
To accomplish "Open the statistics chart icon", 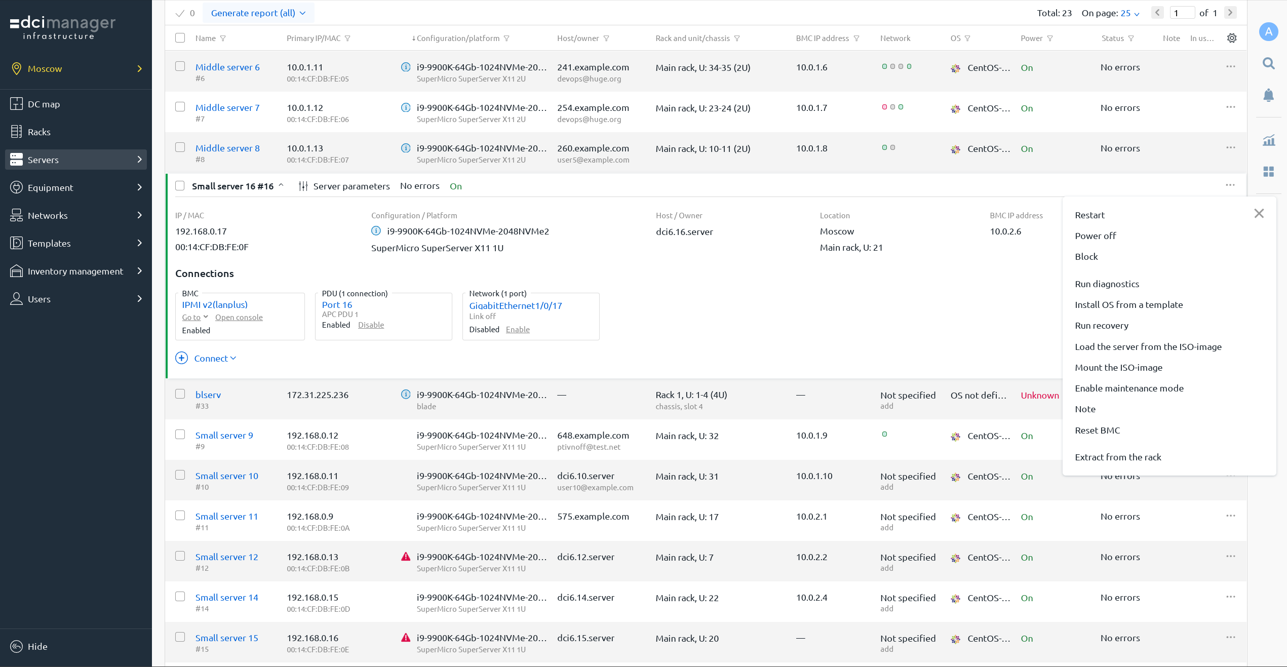I will click(1268, 140).
